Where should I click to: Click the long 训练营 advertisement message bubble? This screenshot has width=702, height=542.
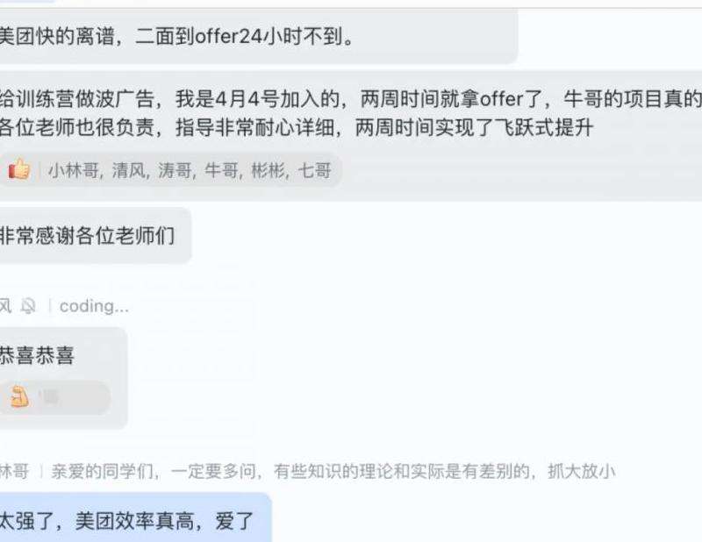351,135
